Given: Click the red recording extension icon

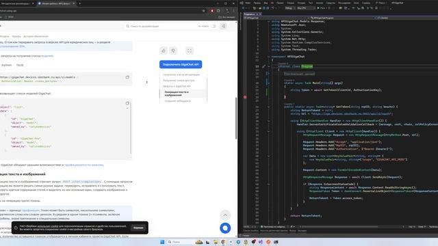Looking at the screenshot, I should (212, 11).
